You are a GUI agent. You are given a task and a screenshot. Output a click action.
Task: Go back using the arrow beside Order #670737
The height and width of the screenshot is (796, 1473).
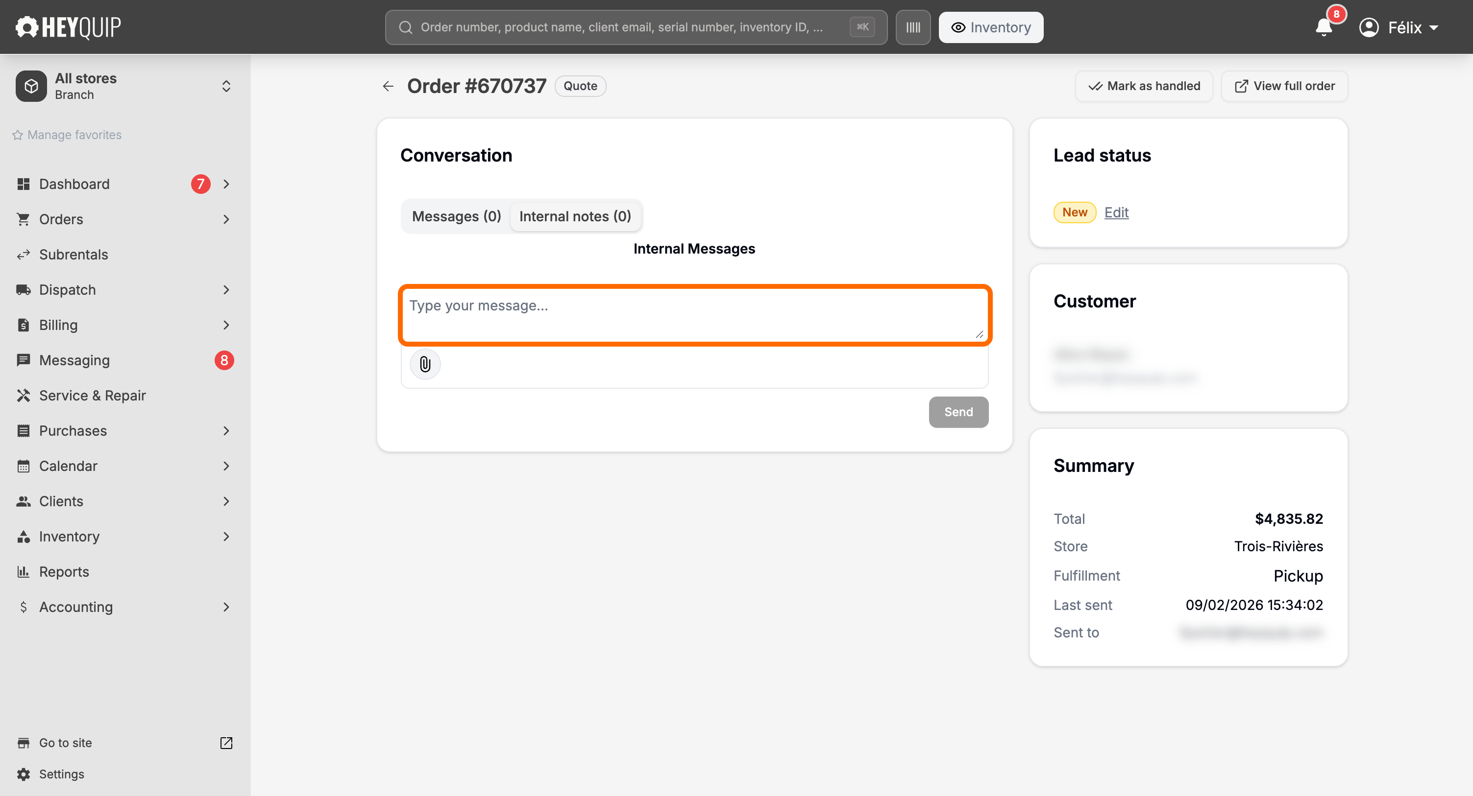pyautogui.click(x=388, y=86)
